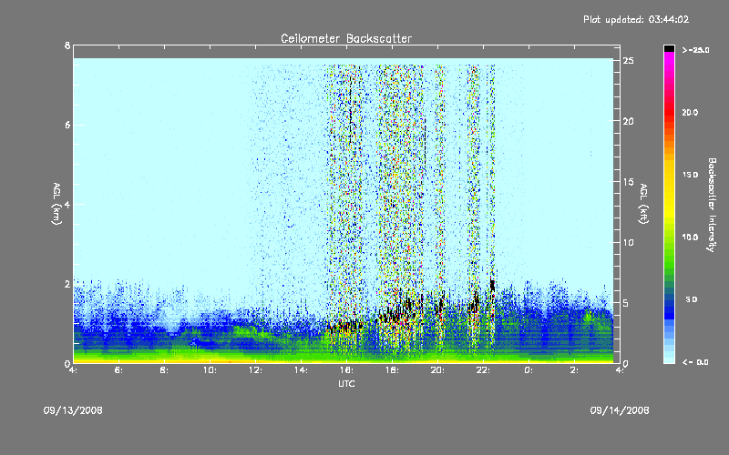
Task: Click the 'UTC' x-axis label
Action: (x=346, y=383)
